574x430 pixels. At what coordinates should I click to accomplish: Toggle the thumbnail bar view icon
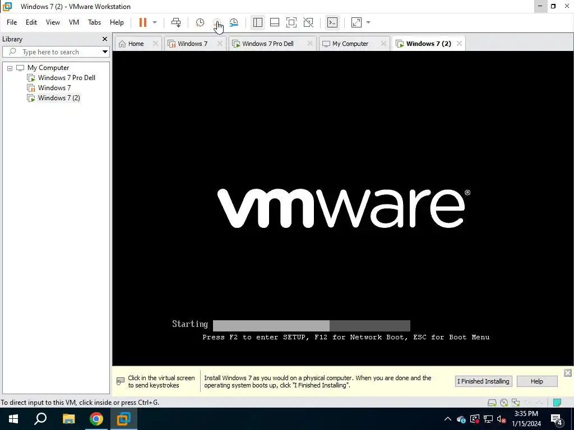click(275, 22)
